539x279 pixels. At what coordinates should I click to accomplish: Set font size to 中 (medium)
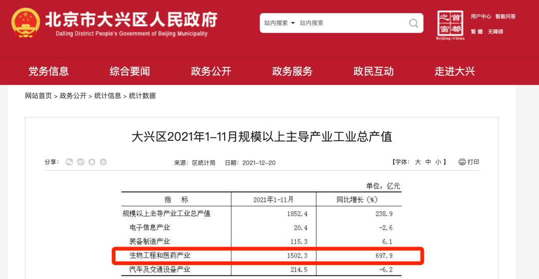(428, 162)
